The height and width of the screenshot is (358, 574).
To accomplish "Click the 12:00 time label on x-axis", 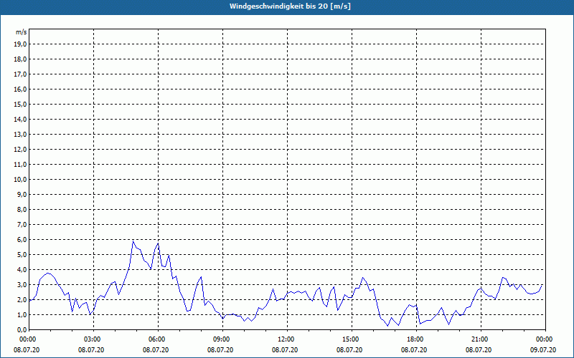I will coord(288,339).
